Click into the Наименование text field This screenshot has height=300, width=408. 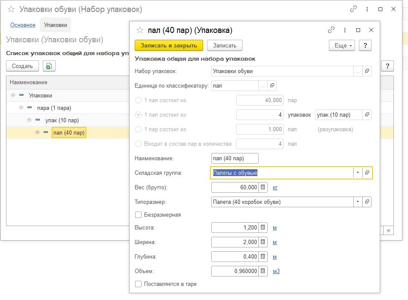coord(235,158)
